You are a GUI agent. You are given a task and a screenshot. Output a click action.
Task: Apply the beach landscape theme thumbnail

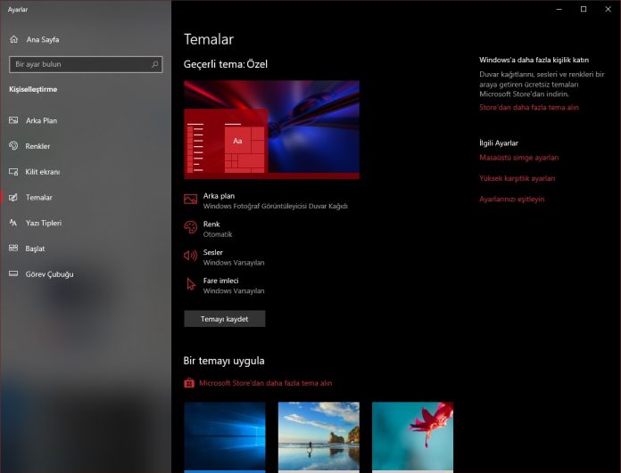[319, 437]
